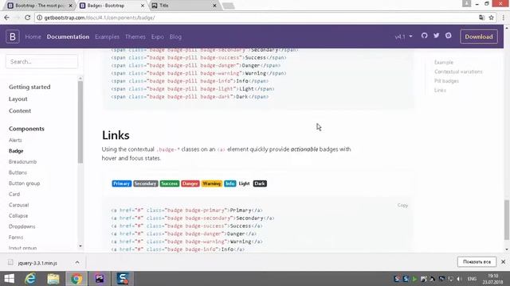Screen dimensions: 510x286
Task: Close the Badges Bootstrap tab
Action: click(143, 6)
